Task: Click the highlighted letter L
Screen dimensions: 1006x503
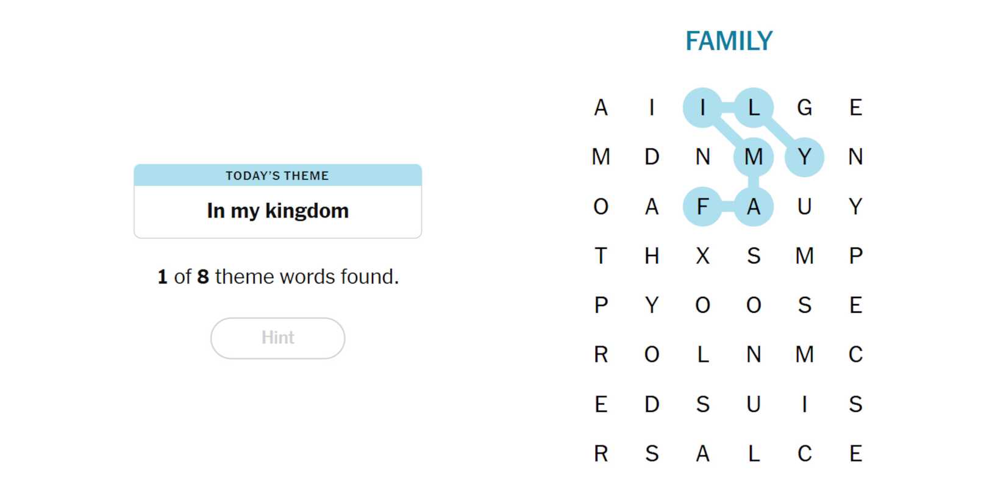Action: (754, 108)
